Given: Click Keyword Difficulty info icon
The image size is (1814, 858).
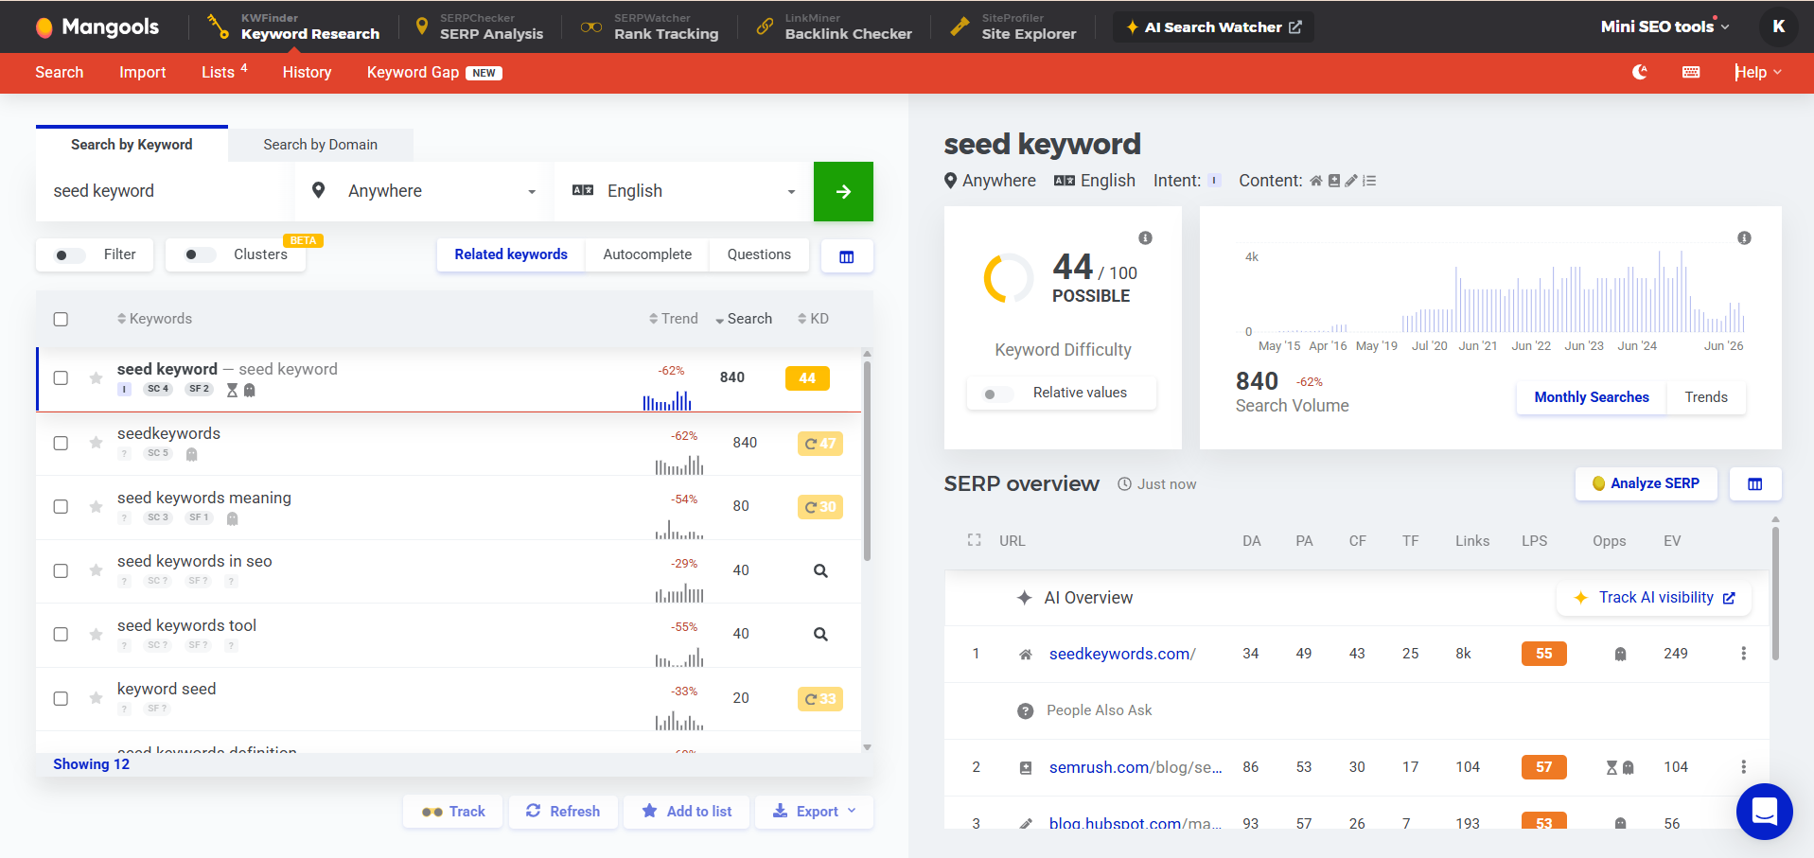Looking at the screenshot, I should [1145, 237].
